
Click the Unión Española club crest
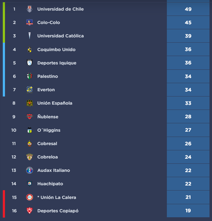(30, 103)
